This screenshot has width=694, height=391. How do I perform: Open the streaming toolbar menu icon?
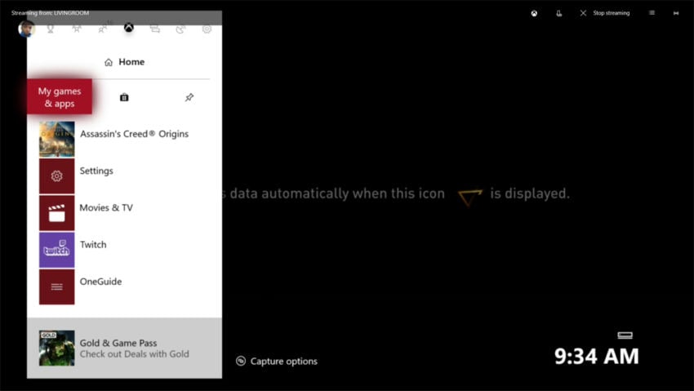[652, 13]
